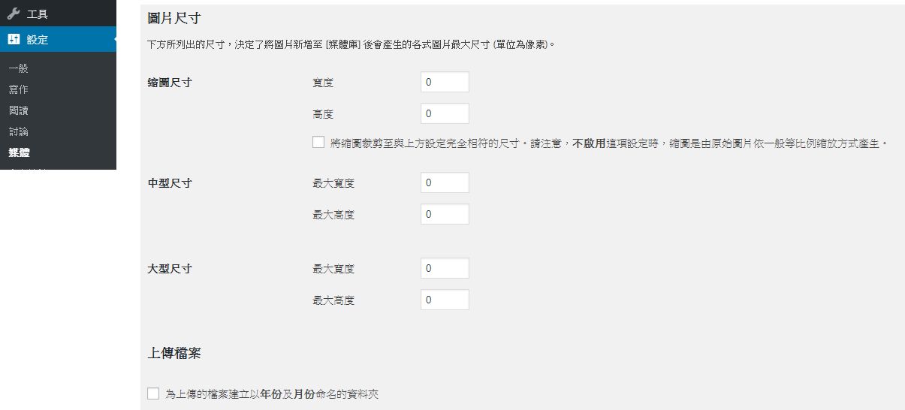Focus the 縮圖尺寸 寬度 input field
Image resolution: width=905 pixels, height=410 pixels.
[445, 82]
